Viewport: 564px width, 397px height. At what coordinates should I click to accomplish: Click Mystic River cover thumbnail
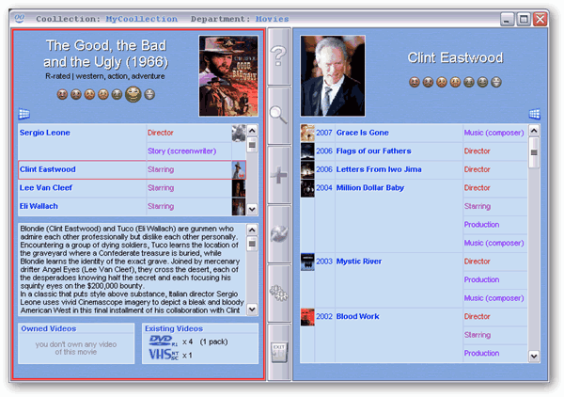[307, 262]
